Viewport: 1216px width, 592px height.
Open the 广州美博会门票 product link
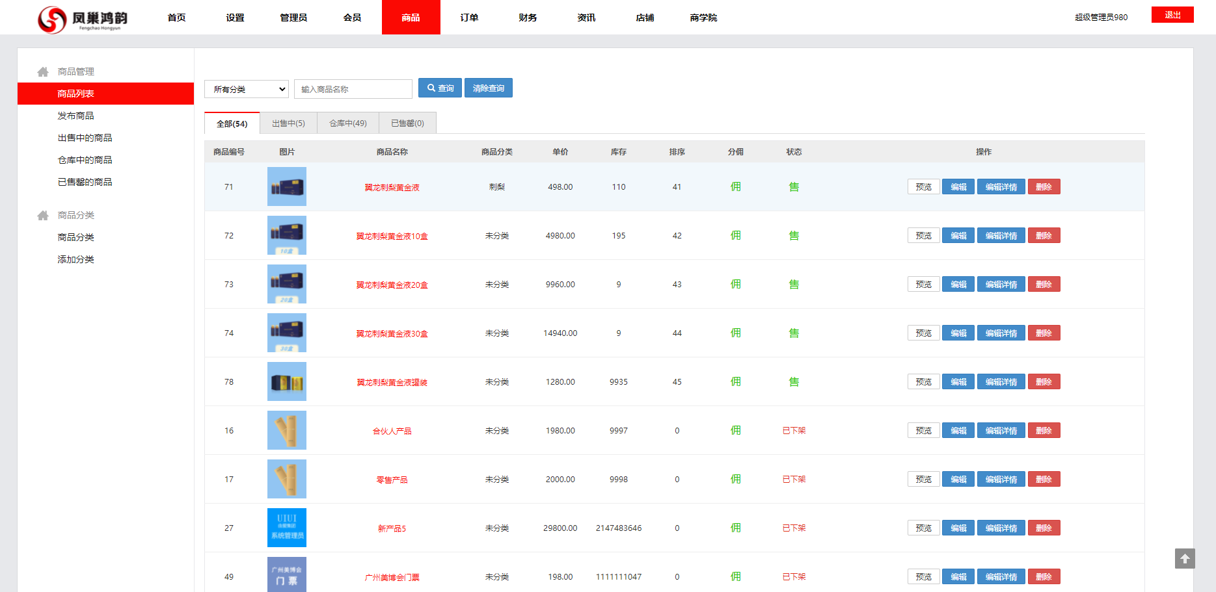click(x=392, y=577)
